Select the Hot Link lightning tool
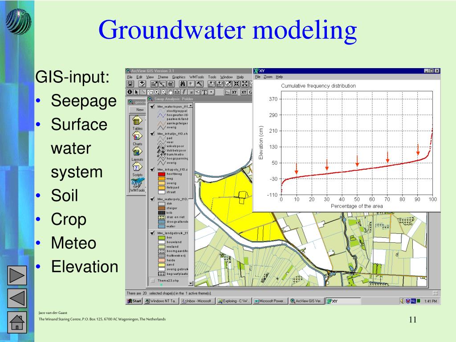This screenshot has height=342, width=456. 184,92
